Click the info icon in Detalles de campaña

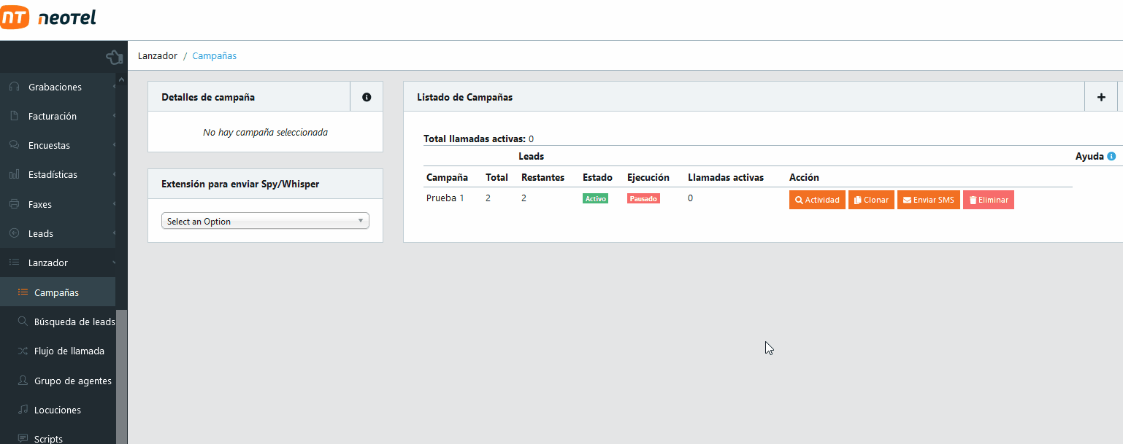click(367, 97)
